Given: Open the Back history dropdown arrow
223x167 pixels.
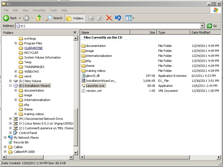Looking at the screenshot, I should click(x=20, y=18).
